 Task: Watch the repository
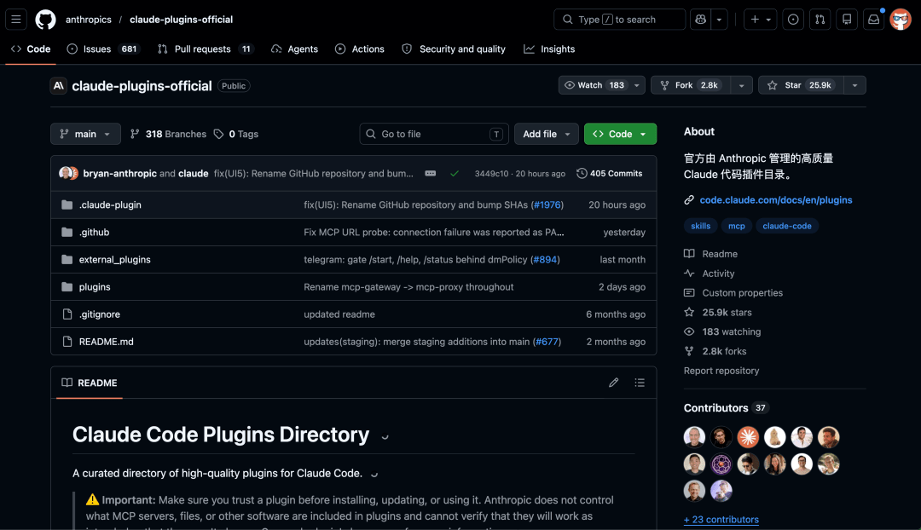tap(601, 85)
